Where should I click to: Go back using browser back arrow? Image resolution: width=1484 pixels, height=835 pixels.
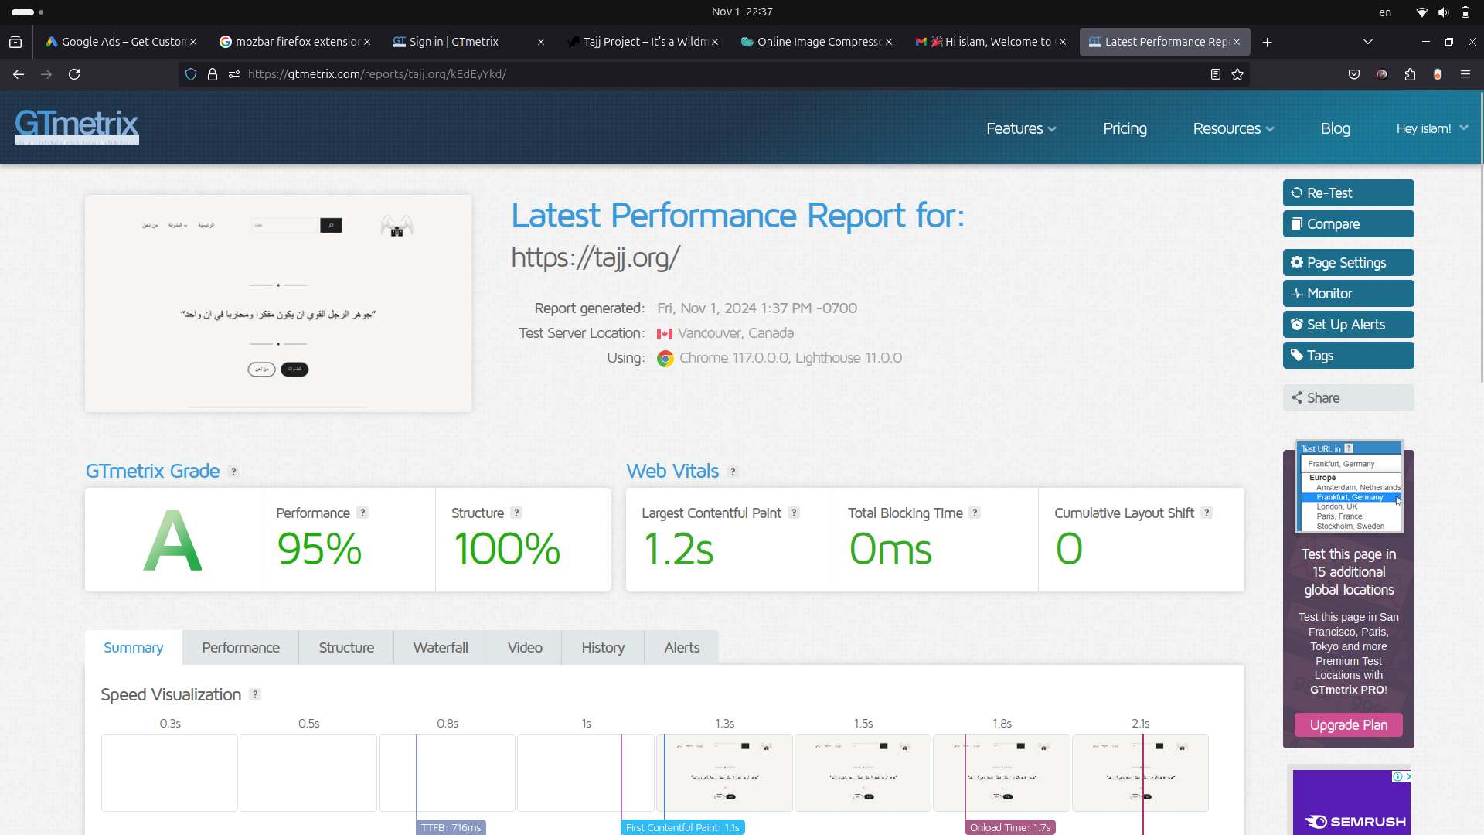point(19,74)
